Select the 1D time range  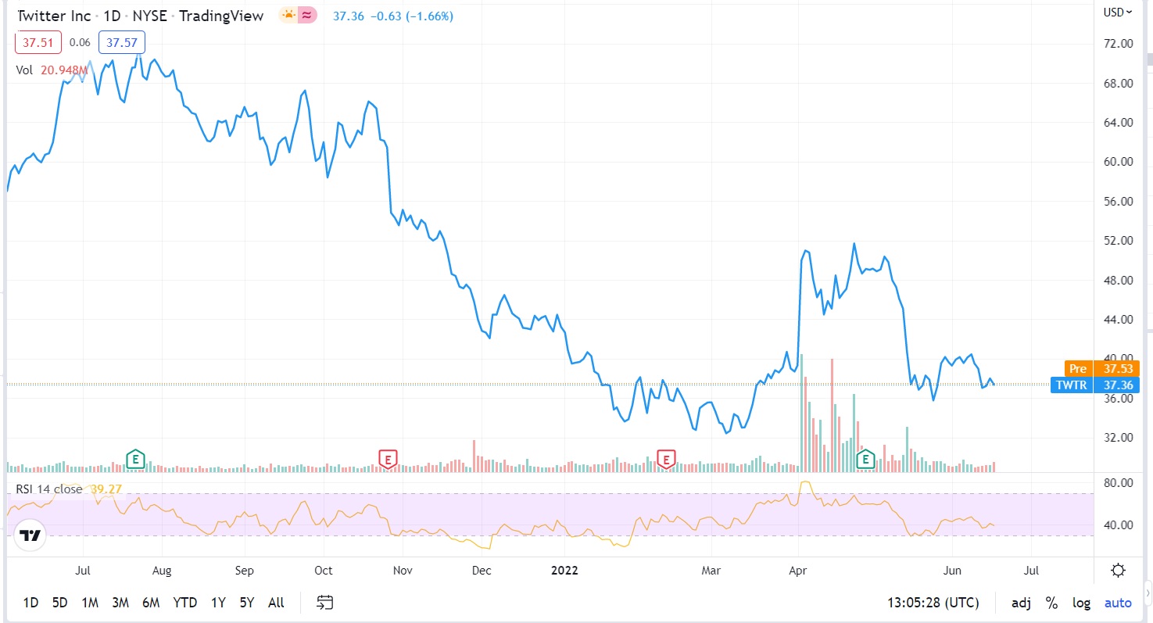(30, 603)
